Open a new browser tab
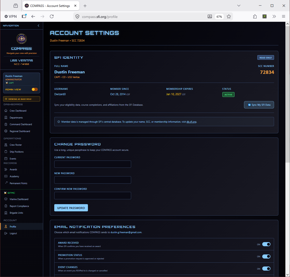Viewport: 290px width, 277px height. (85, 6)
